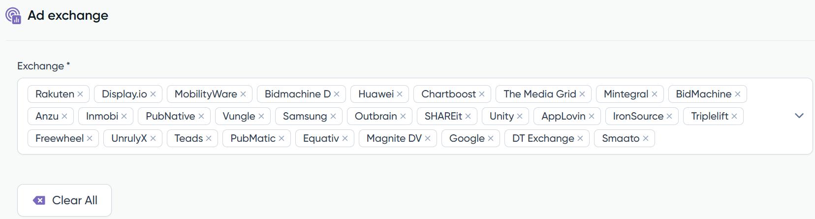This screenshot has width=815, height=219.
Task: Expand the Exchange dropdown chevron
Action: tap(799, 116)
